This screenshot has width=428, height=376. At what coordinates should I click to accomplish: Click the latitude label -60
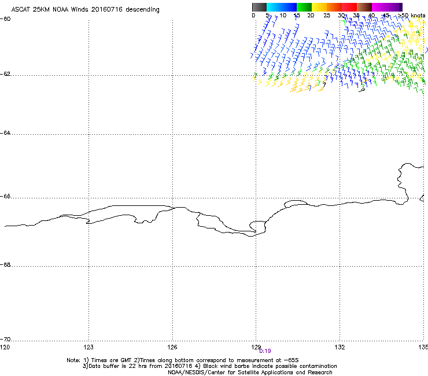[x=5, y=19]
